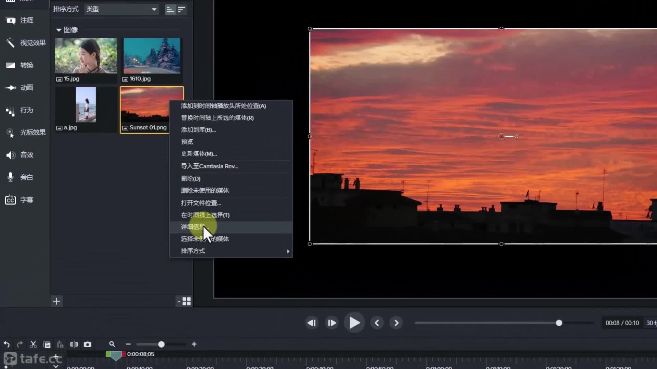Image resolution: width=657 pixels, height=369 pixels.
Task: Choose 添加到库(B)... menu item
Action: pos(231,130)
